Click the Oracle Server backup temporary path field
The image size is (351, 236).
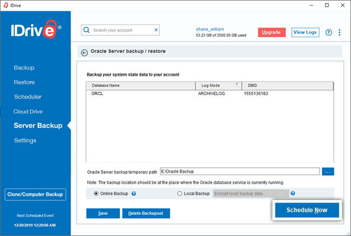coord(240,171)
